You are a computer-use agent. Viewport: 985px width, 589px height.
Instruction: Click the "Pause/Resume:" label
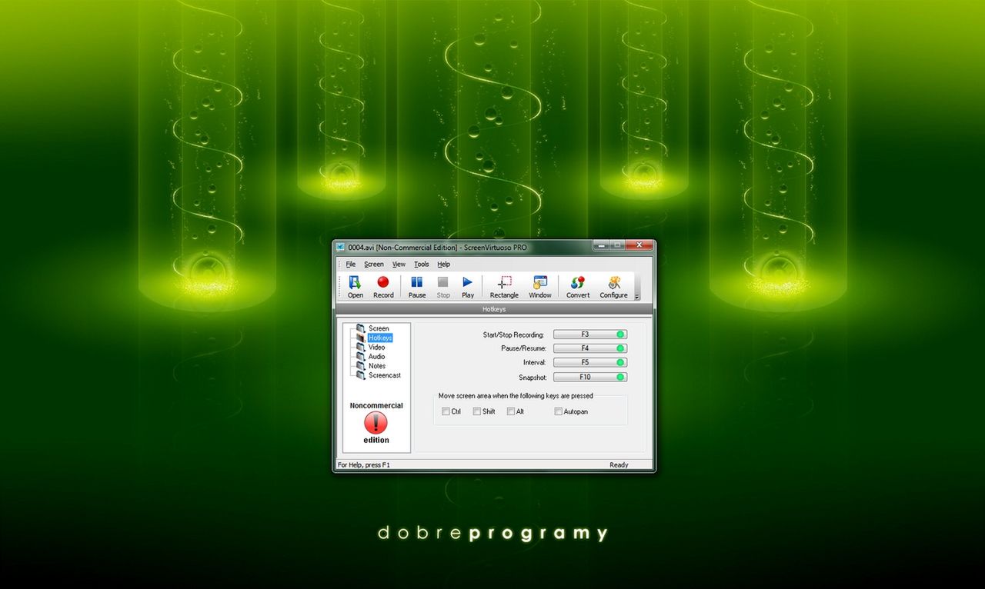523,348
